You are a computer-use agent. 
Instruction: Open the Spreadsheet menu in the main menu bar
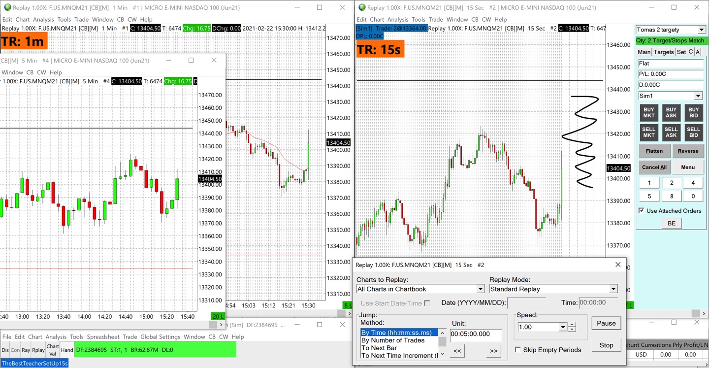point(103,337)
